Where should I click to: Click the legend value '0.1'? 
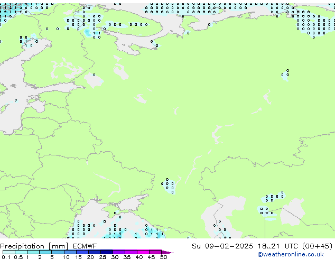(x=6, y=257)
